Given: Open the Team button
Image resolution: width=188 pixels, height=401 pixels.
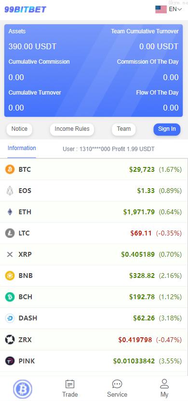Looking at the screenshot, I should 124,129.
